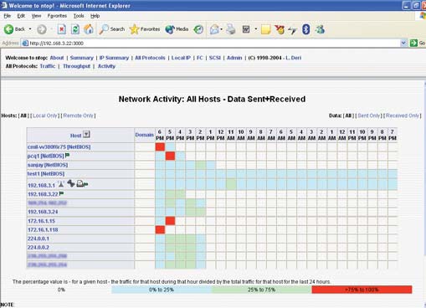Open the Activity link

(106, 66)
